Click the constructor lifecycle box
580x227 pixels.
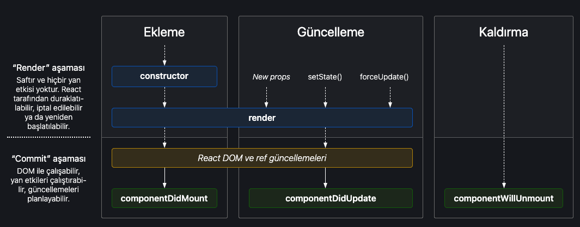click(x=164, y=77)
